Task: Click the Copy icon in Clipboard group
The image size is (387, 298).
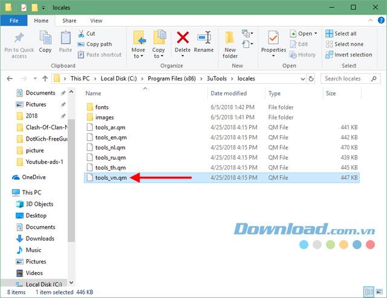Action: pos(45,39)
